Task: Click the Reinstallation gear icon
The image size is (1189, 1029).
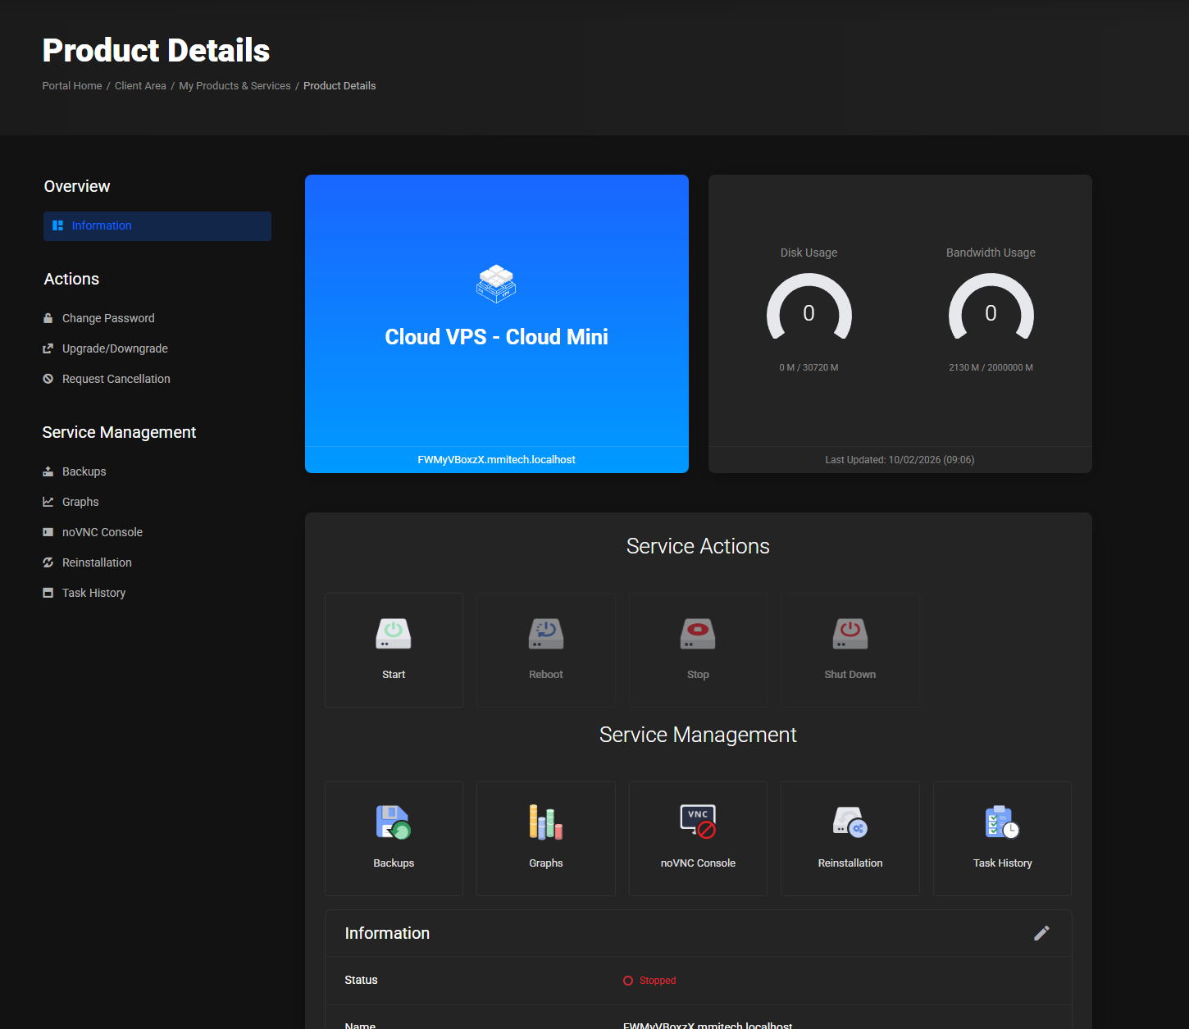Action: [x=850, y=822]
